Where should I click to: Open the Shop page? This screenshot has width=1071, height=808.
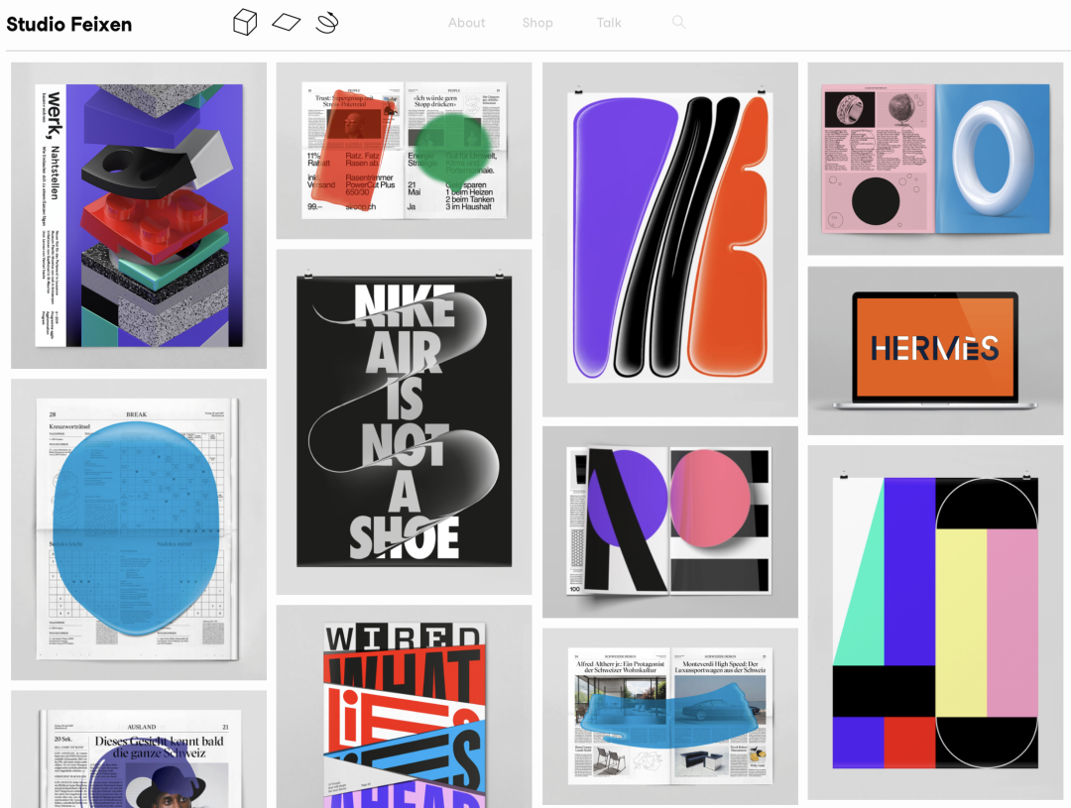pyautogui.click(x=537, y=23)
